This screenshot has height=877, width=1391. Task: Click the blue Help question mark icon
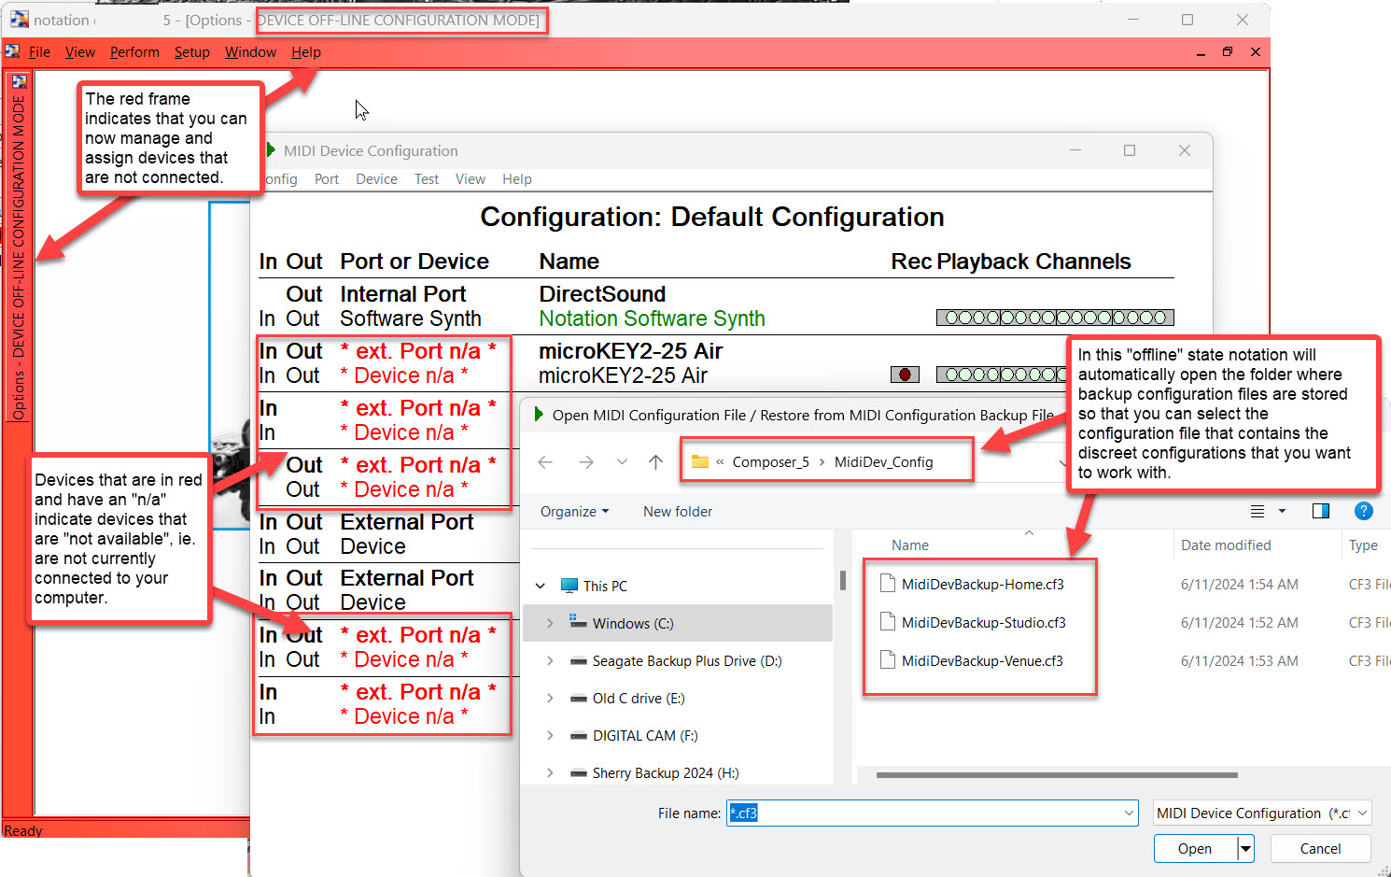tap(1363, 511)
